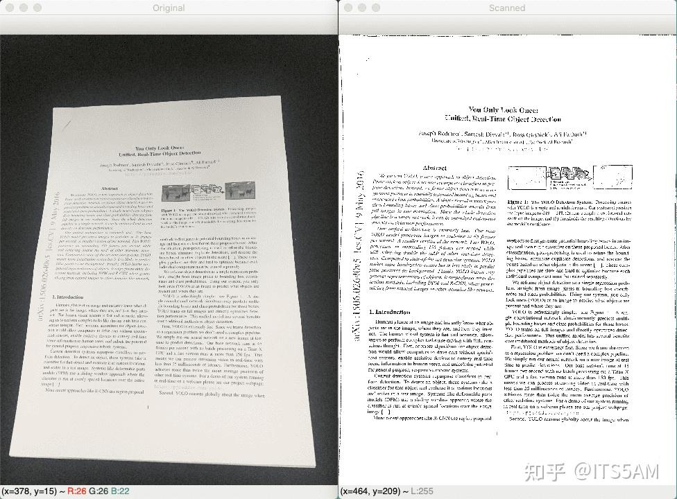Image resolution: width=677 pixels, height=499 pixels.
Task: Click the "Scanned" window title
Action: (507, 8)
